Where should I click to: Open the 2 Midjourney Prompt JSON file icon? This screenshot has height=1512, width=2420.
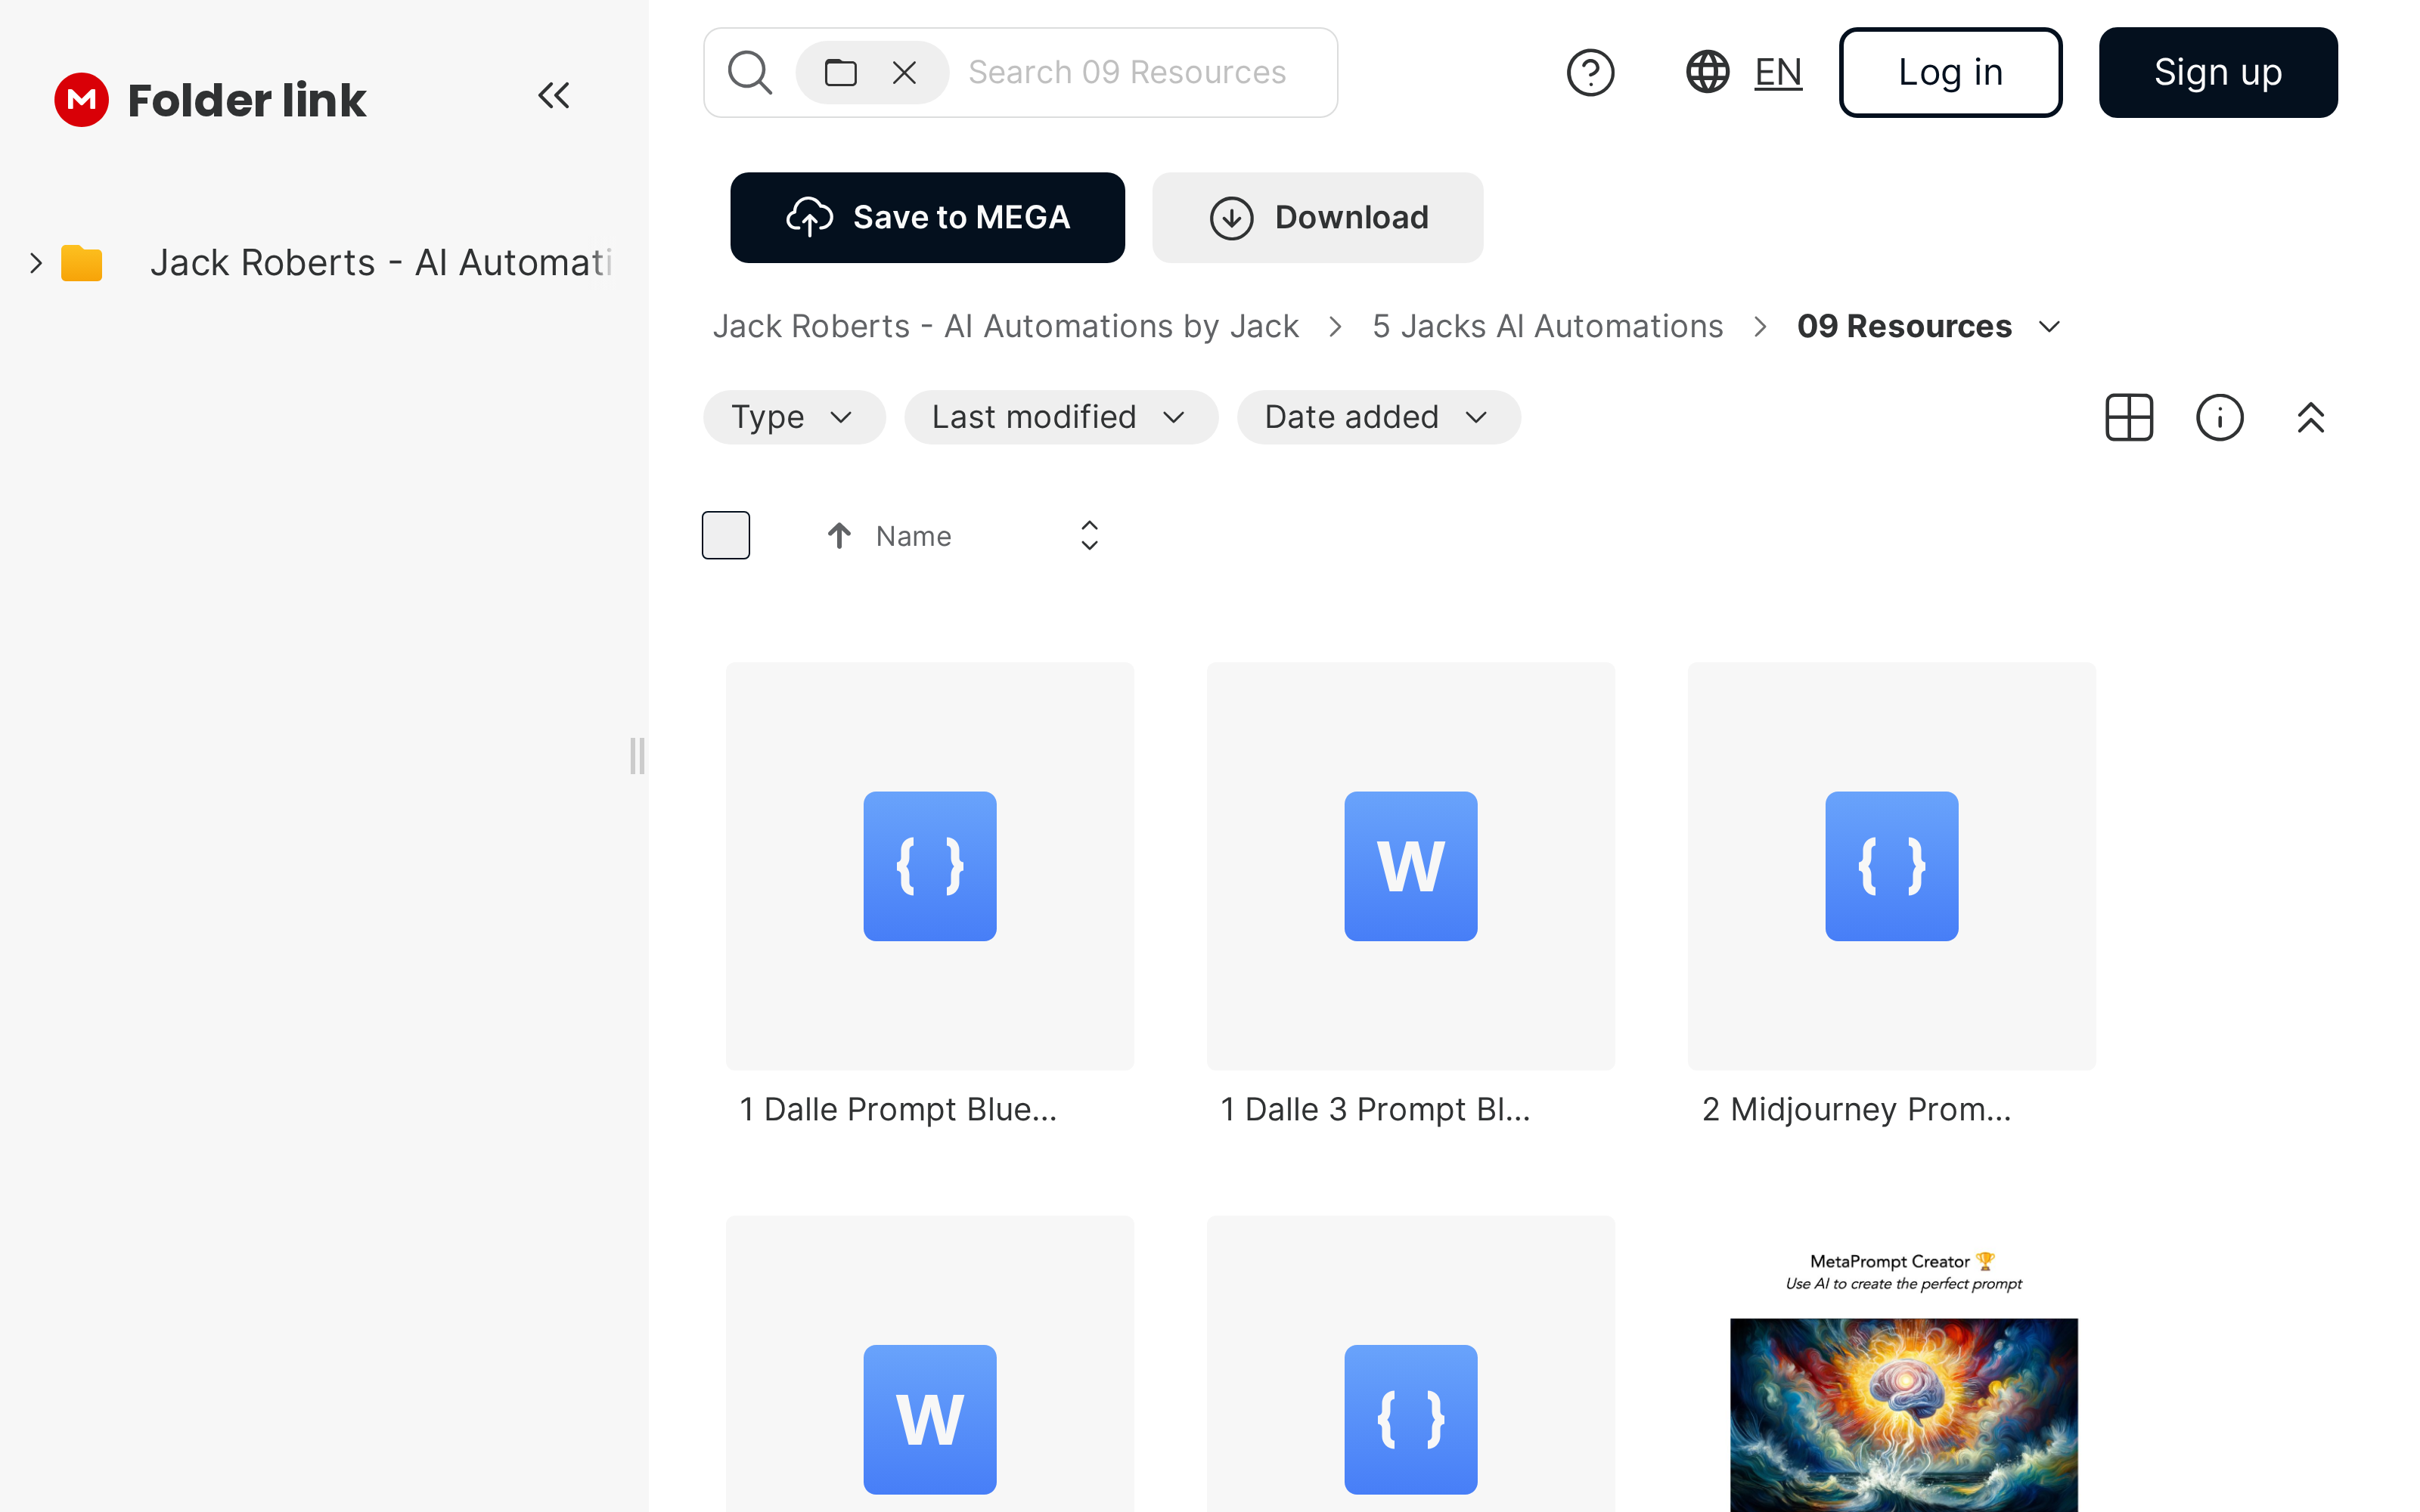[x=1891, y=866]
